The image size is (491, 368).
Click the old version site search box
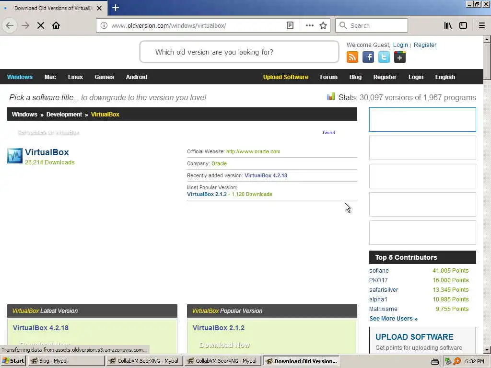coord(239,52)
